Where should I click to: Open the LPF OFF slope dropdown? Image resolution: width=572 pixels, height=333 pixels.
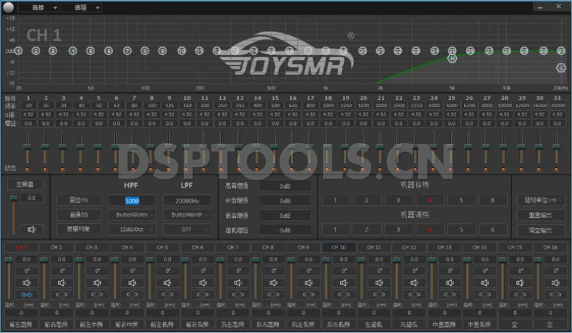[x=187, y=229]
